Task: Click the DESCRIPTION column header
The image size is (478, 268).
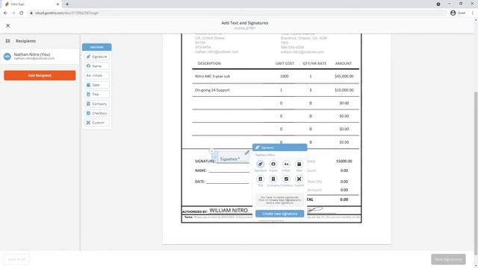Action: tap(209, 63)
